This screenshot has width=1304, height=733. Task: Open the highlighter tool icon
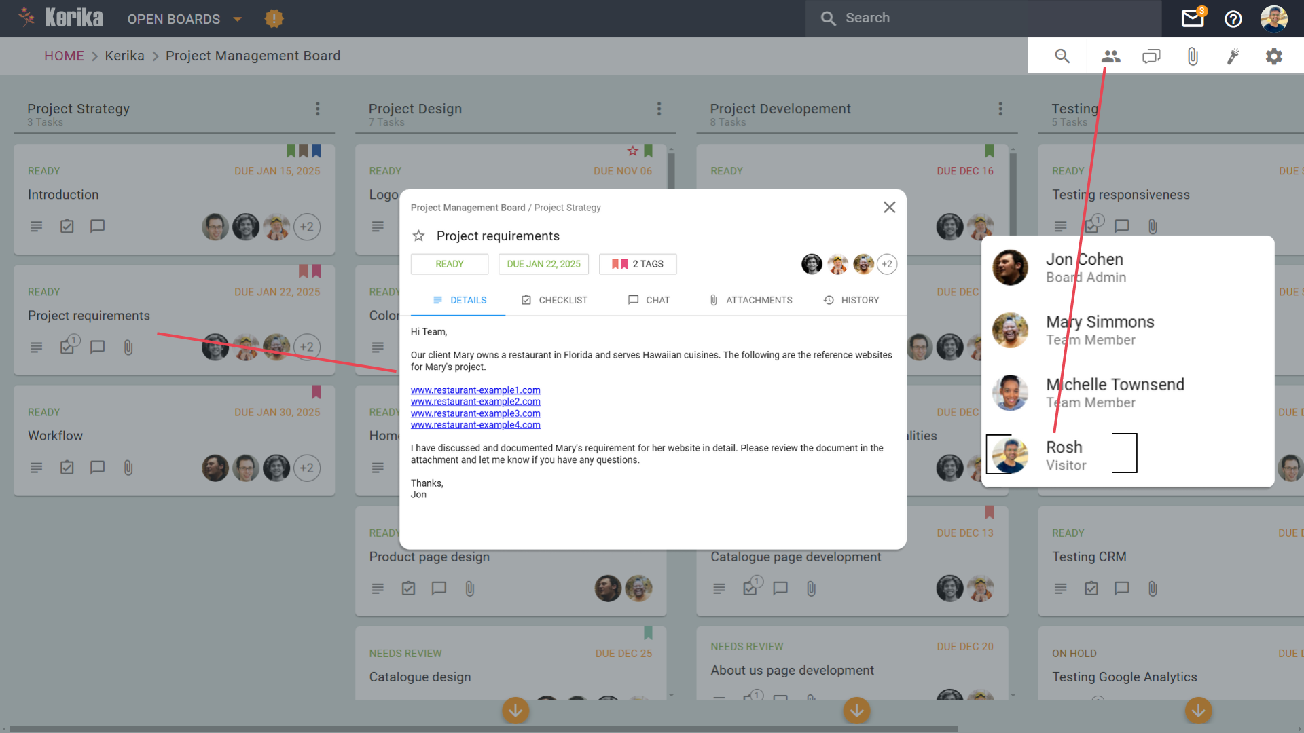coord(1233,56)
